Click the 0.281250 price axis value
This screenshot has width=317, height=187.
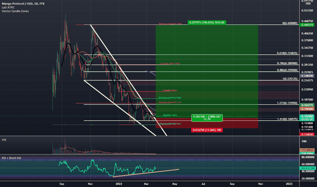pyautogui.click(x=307, y=65)
